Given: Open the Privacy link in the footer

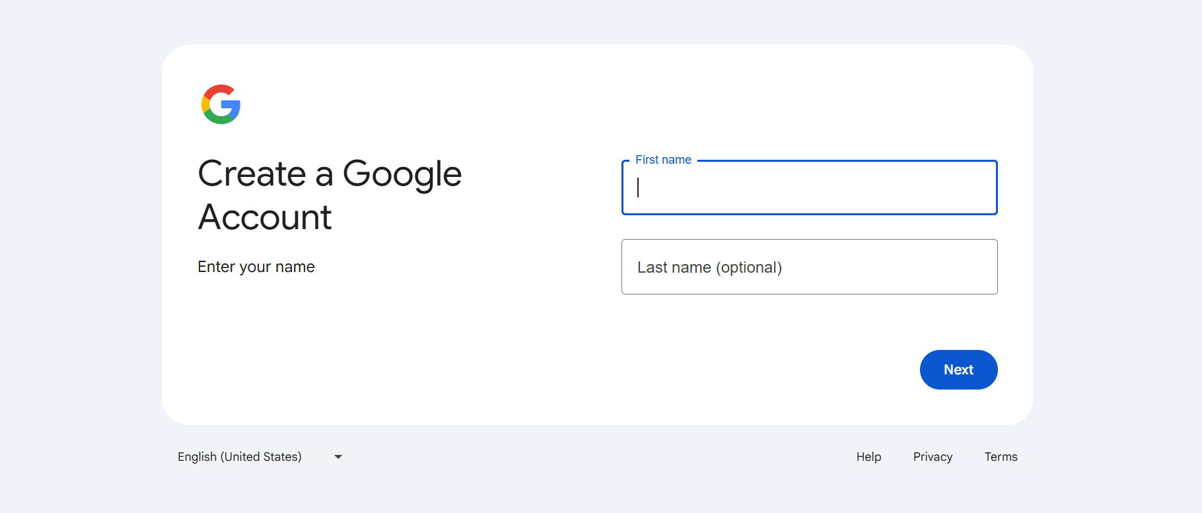Looking at the screenshot, I should tap(933, 457).
